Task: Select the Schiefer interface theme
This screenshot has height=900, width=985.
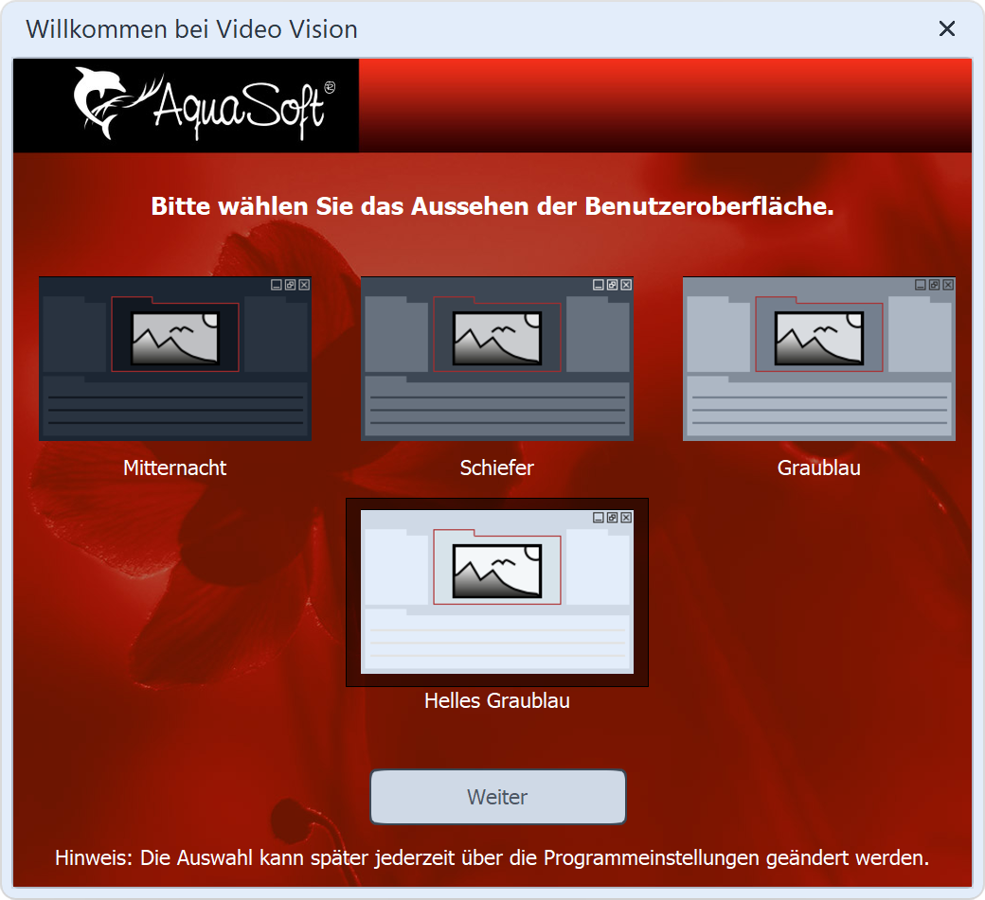Action: click(x=496, y=358)
